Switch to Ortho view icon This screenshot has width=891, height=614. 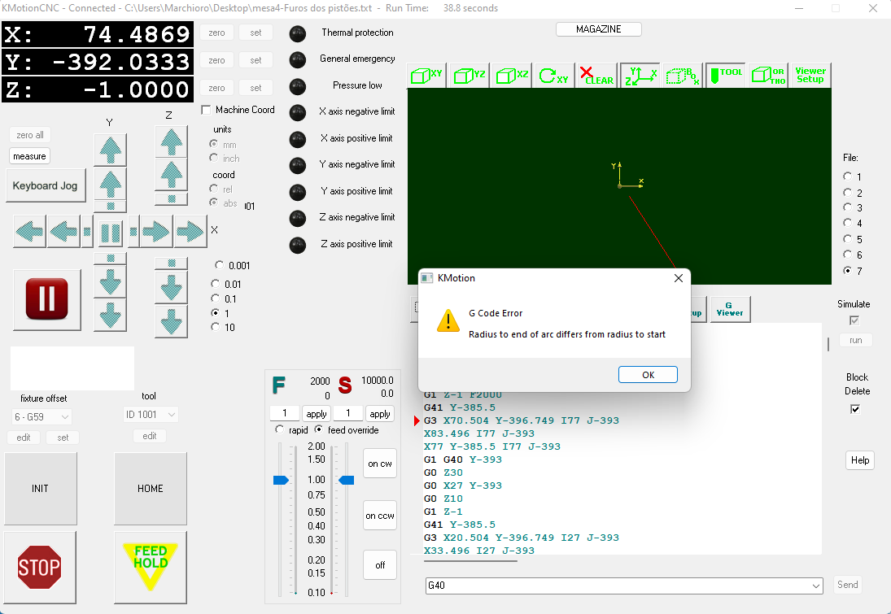click(x=768, y=76)
